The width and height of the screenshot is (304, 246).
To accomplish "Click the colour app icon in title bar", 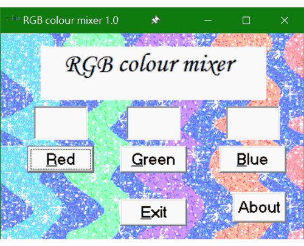I will 13,18.
